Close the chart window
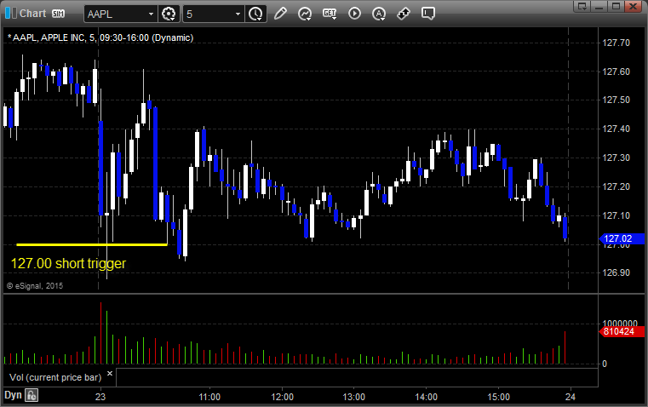The width and height of the screenshot is (648, 407). pos(634,6)
